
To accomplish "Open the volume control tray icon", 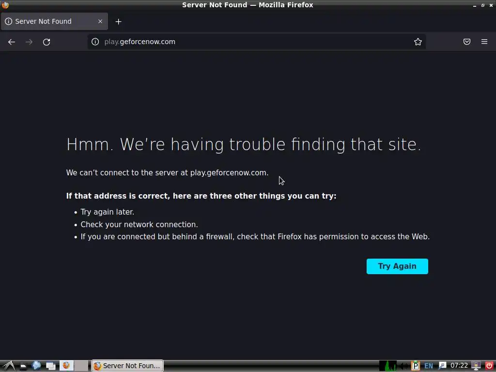I will (x=403, y=366).
